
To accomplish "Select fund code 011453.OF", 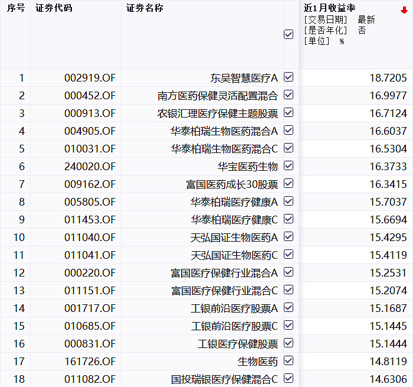I will pos(90,219).
